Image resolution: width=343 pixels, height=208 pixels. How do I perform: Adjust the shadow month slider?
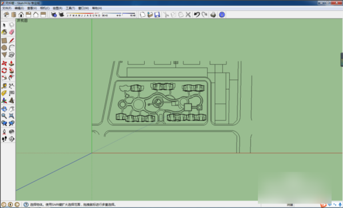[83, 15]
